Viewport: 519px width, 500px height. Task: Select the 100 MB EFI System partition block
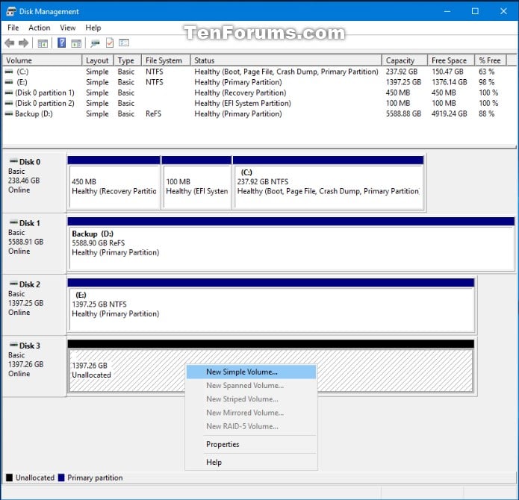[196, 183]
